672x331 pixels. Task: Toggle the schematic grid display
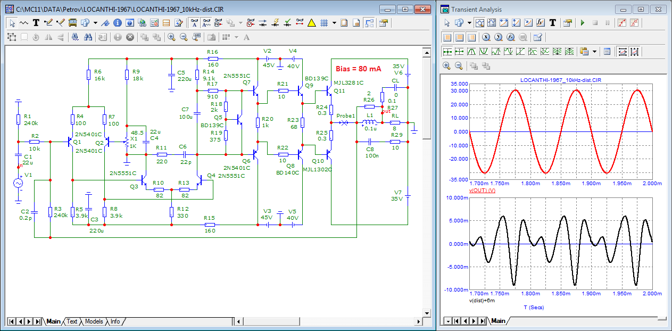[x=323, y=23]
